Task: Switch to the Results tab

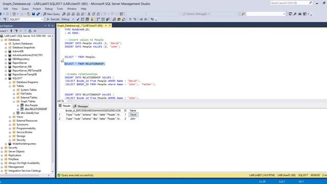Action: tap(65, 106)
